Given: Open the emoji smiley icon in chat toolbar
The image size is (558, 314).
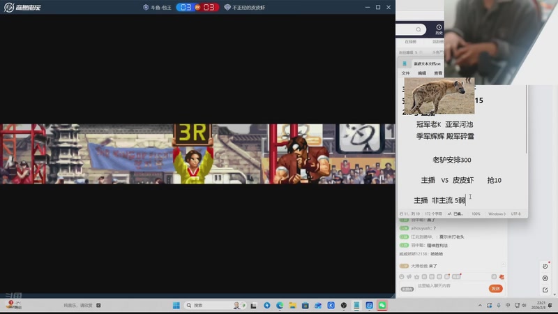Looking at the screenshot, I should [402, 276].
